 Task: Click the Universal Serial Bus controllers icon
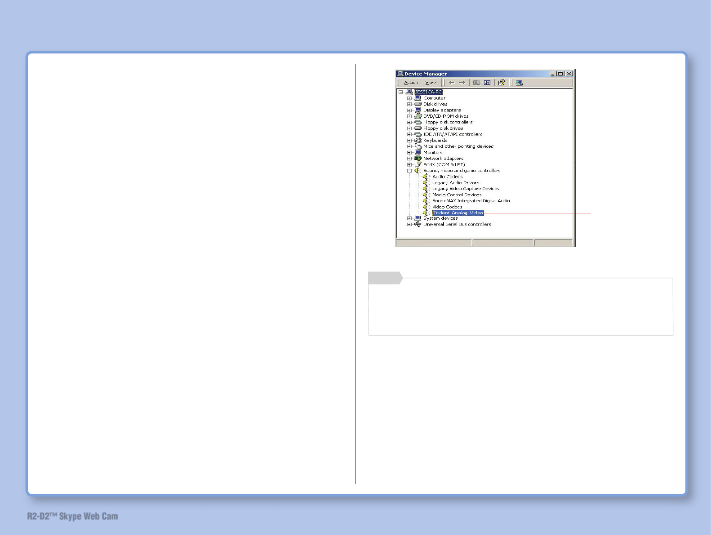pyautogui.click(x=418, y=224)
